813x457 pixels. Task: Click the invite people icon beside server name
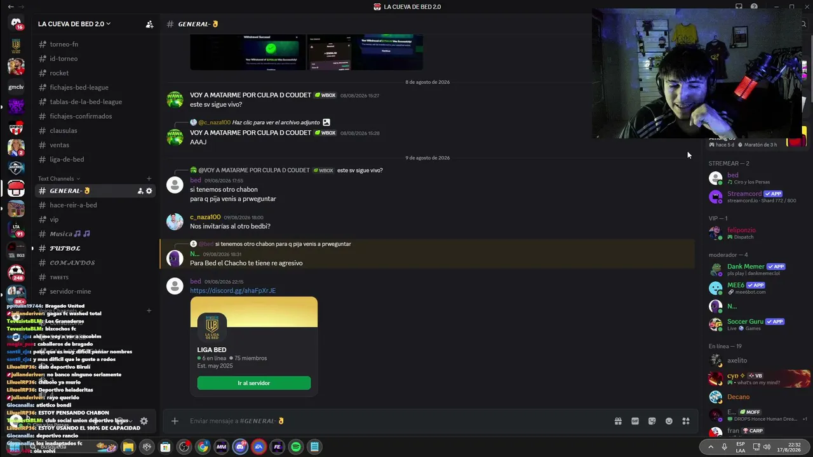point(149,24)
